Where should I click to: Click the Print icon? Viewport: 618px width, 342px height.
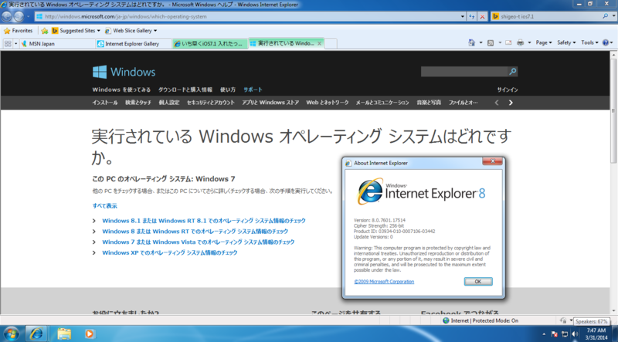click(520, 42)
